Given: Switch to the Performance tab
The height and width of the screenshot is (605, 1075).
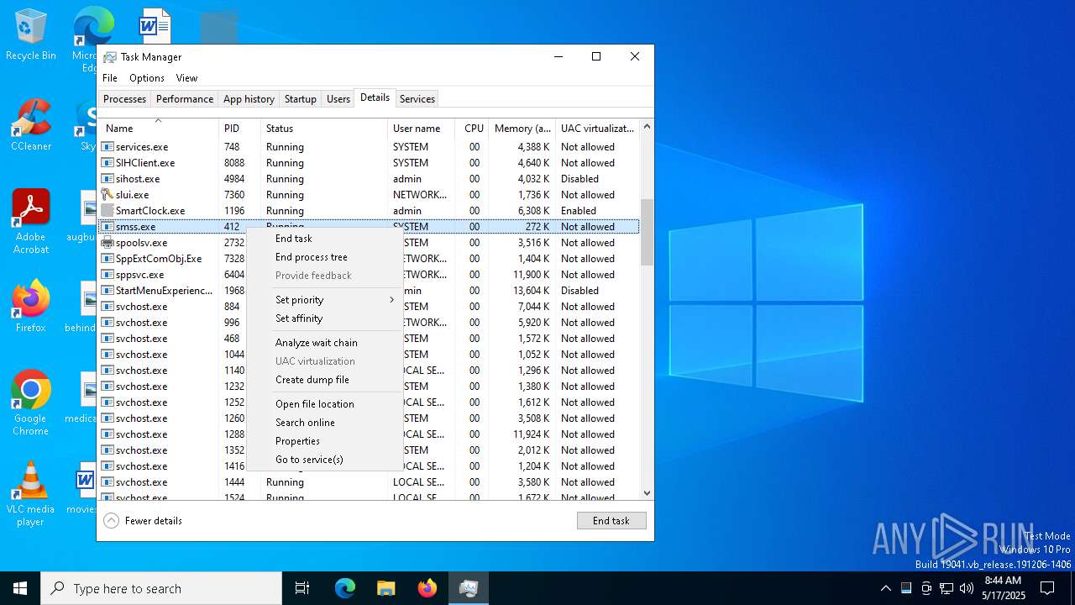Looking at the screenshot, I should click(185, 99).
